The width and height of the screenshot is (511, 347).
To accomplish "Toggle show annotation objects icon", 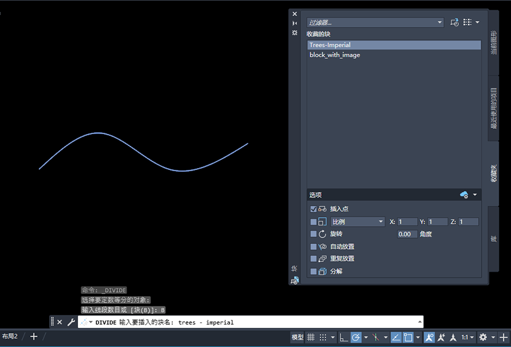I will [430, 337].
